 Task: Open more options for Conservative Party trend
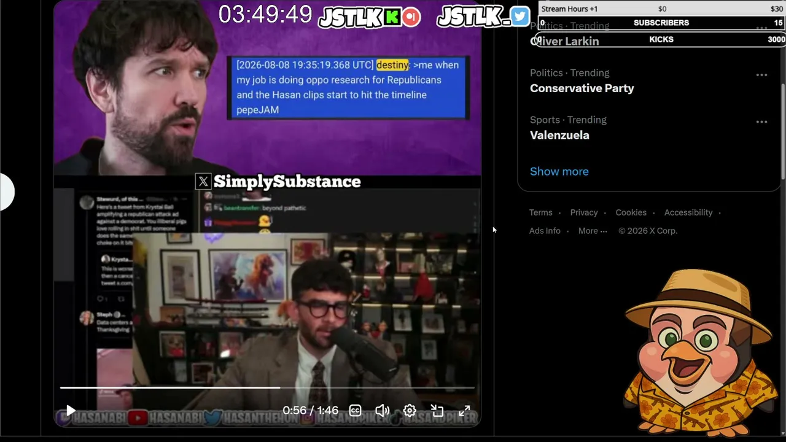coord(761,75)
